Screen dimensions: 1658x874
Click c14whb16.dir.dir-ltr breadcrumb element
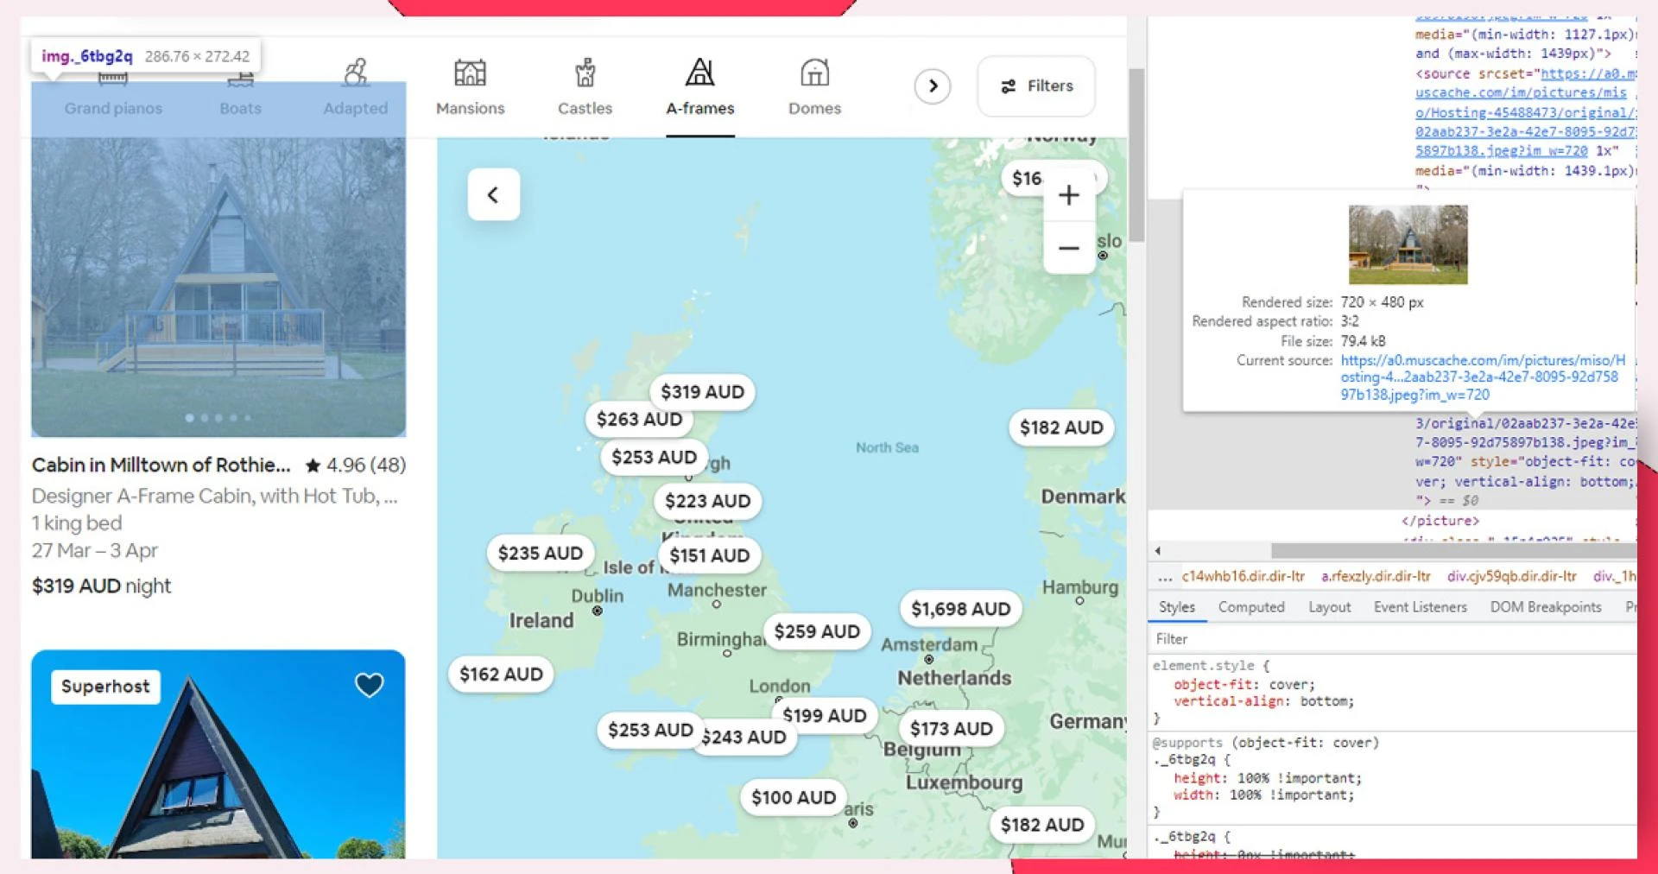pyautogui.click(x=1243, y=576)
